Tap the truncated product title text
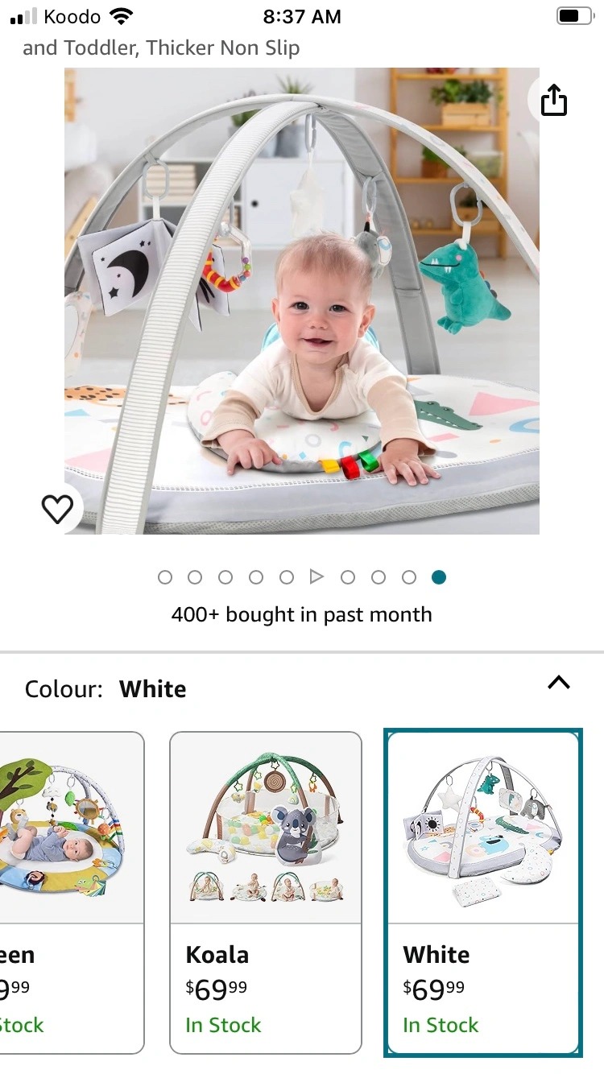This screenshot has height=1074, width=604. click(161, 48)
